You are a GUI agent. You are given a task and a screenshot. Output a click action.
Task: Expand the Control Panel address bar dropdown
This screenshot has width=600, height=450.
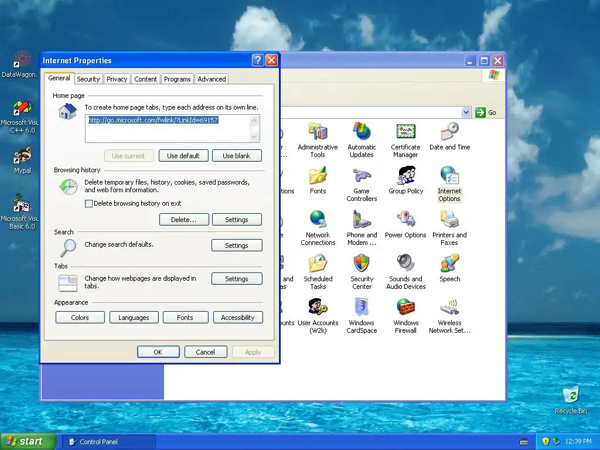tap(466, 112)
